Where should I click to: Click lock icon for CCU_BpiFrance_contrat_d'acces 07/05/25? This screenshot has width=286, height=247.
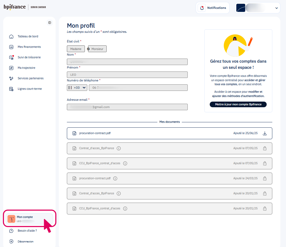(265, 163)
